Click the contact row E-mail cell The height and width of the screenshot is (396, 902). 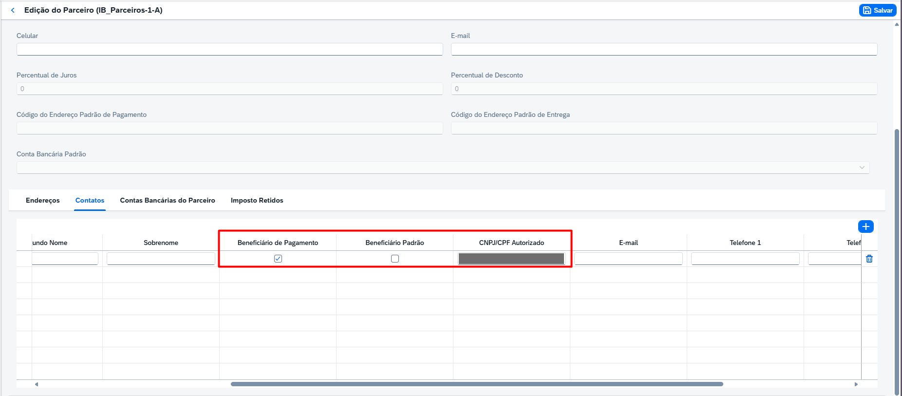pyautogui.click(x=628, y=259)
